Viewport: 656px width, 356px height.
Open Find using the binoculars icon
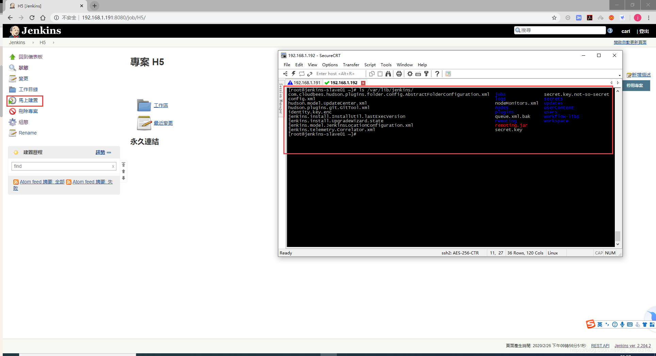point(388,74)
